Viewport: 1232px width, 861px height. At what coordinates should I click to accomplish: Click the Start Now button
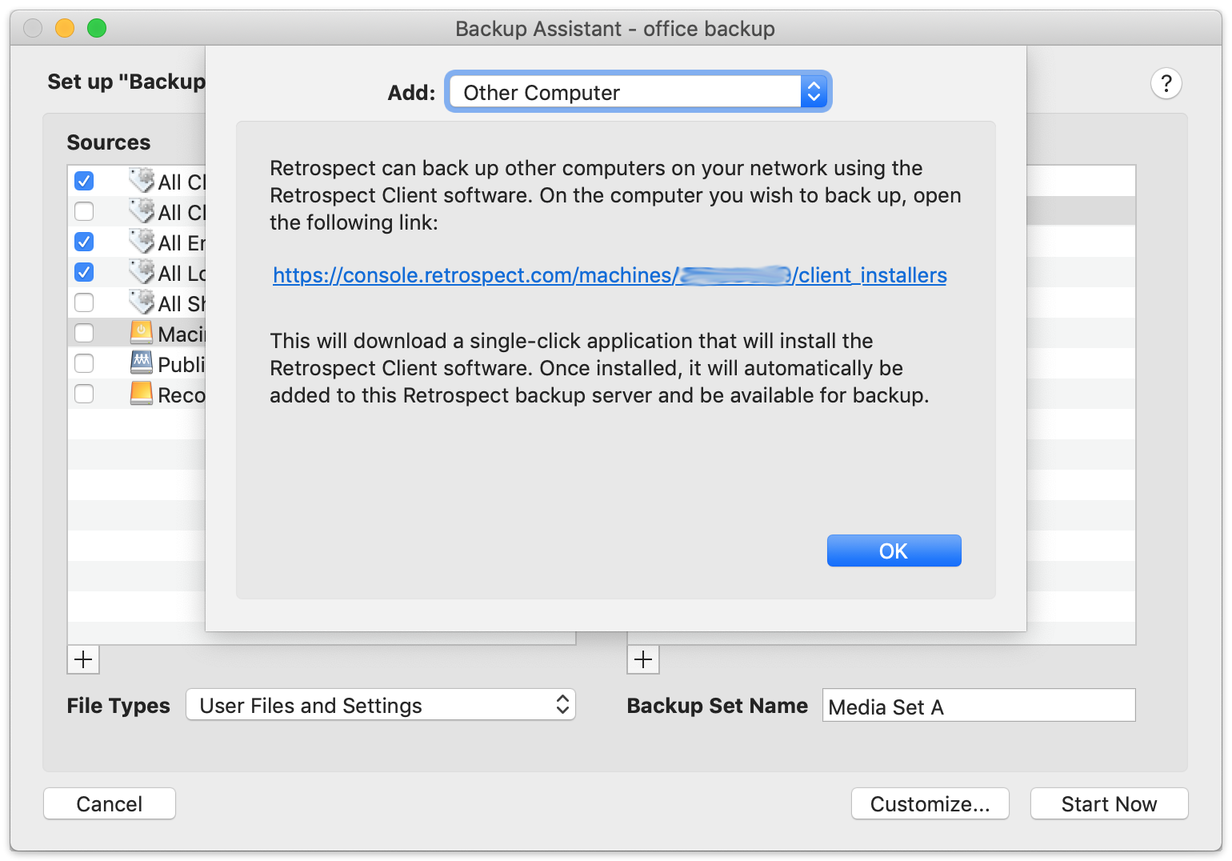pyautogui.click(x=1109, y=803)
